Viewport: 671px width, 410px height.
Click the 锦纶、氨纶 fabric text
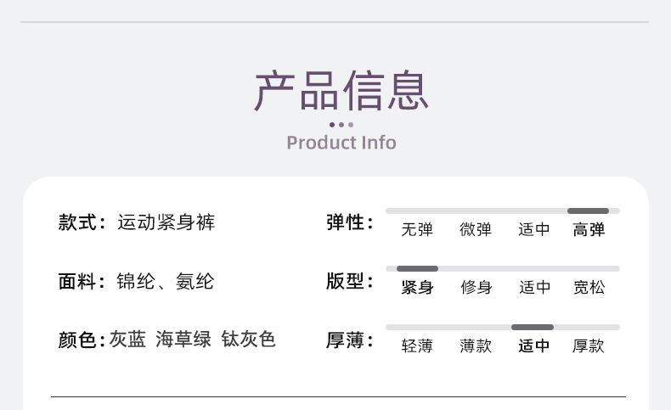tap(166, 281)
